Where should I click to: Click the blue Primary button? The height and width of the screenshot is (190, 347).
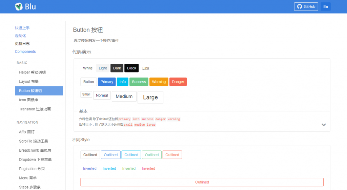coord(107,82)
